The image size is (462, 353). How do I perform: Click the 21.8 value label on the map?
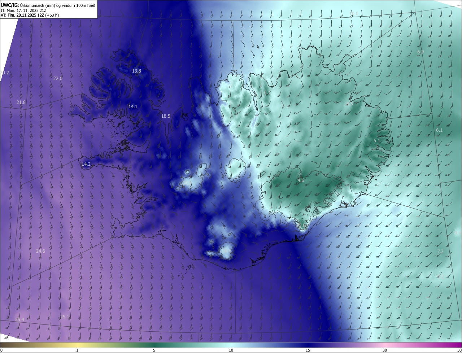[x=21, y=103]
